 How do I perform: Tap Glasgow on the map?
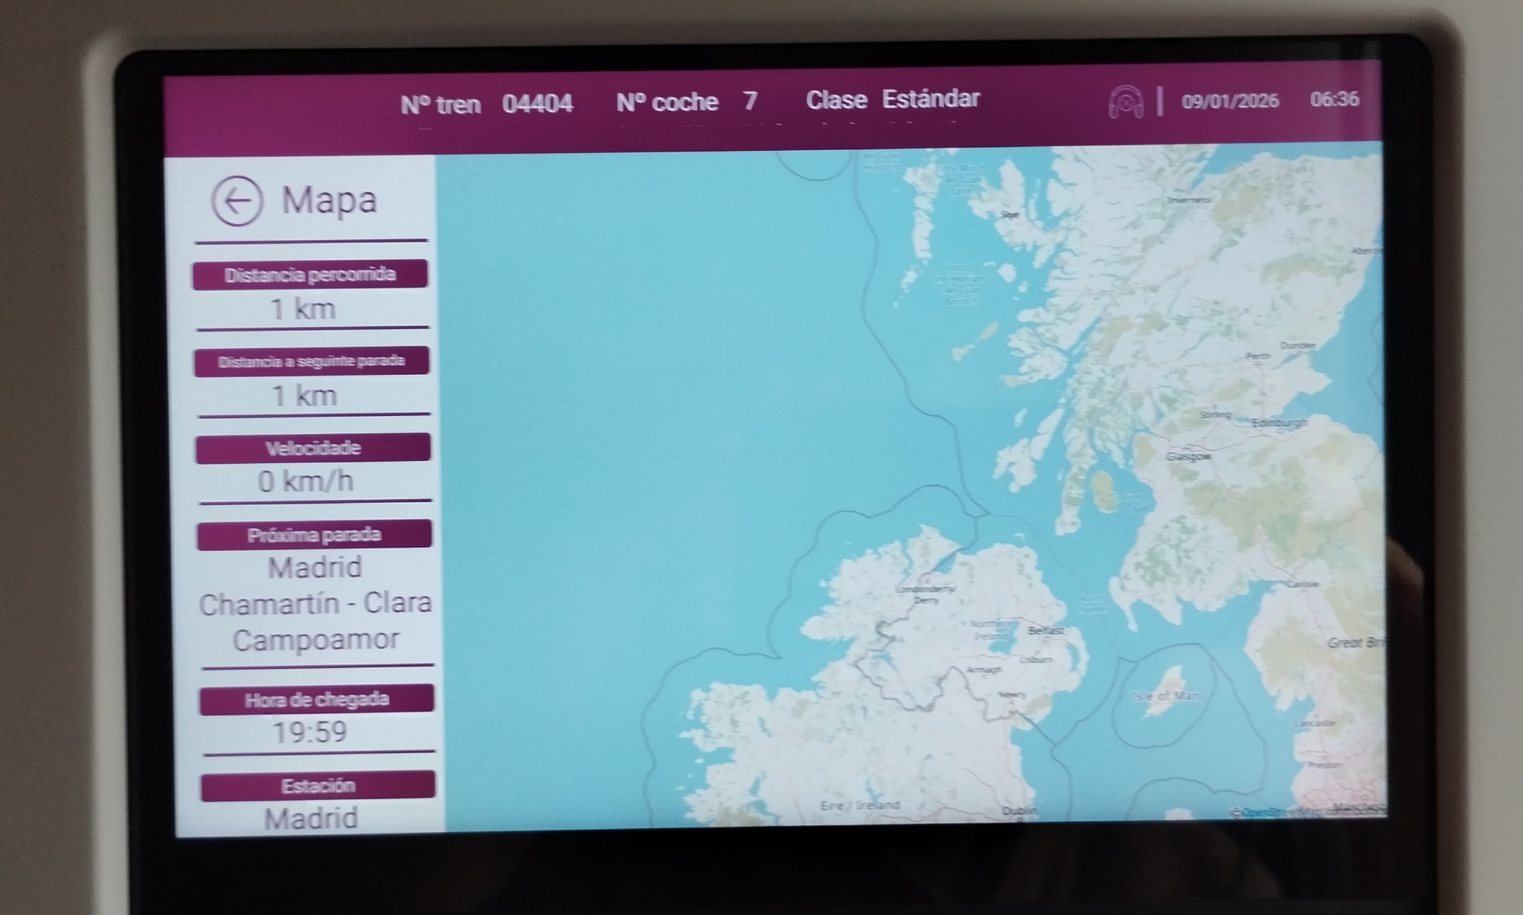1188,456
